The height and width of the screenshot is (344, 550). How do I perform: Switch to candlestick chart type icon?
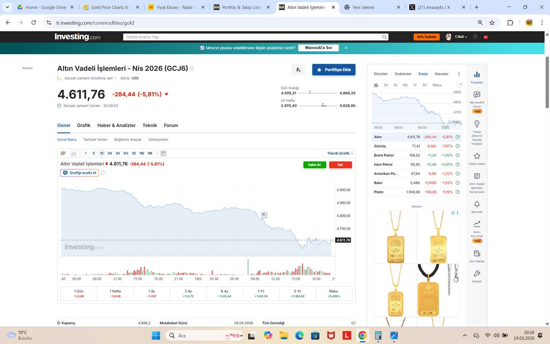(x=64, y=153)
